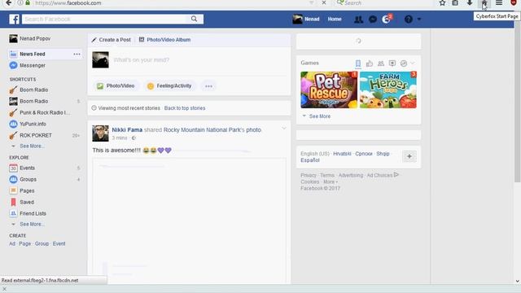Open Messenger in left sidebar
This screenshot has width=521, height=293.
tap(33, 65)
